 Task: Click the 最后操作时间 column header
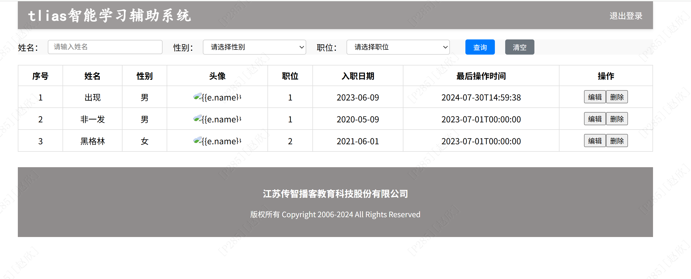coord(481,76)
